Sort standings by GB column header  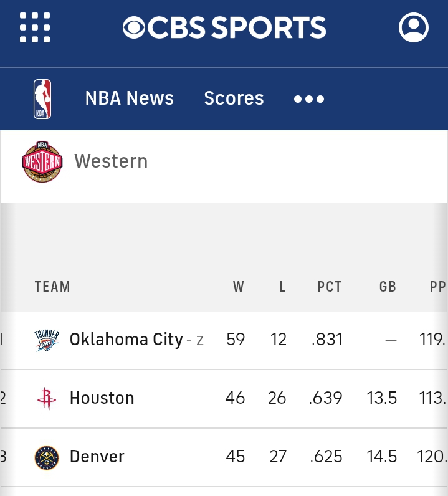pyautogui.click(x=388, y=287)
